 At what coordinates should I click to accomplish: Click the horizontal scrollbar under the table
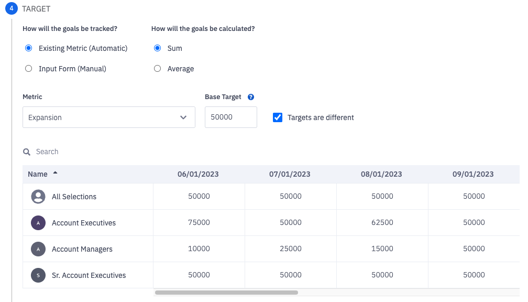click(x=226, y=293)
